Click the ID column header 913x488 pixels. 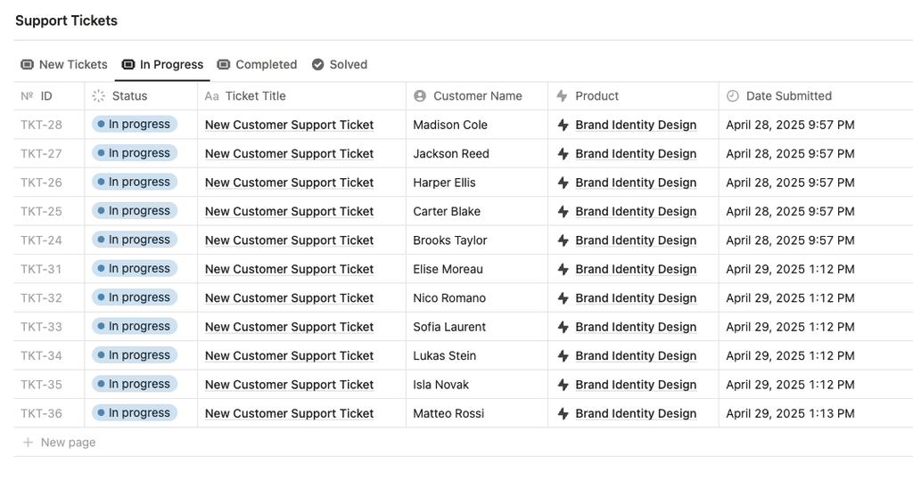[49, 96]
